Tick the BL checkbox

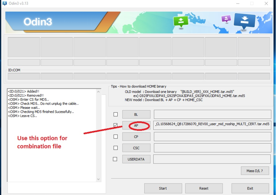[x=115, y=114]
